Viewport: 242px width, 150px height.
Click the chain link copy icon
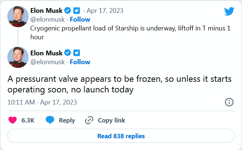[89, 120]
